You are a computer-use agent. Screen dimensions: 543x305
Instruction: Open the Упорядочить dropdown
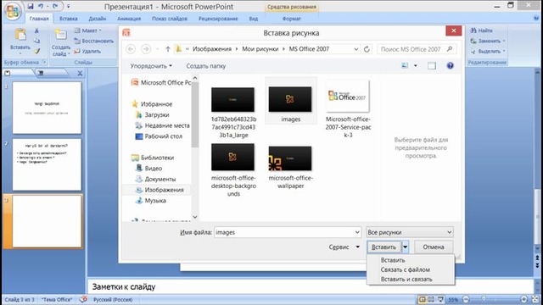(x=151, y=66)
